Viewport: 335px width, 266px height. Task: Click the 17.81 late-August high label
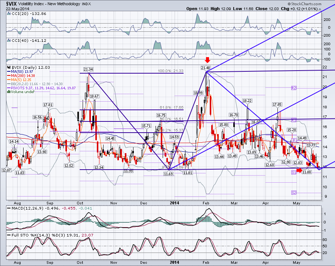coord(48,105)
